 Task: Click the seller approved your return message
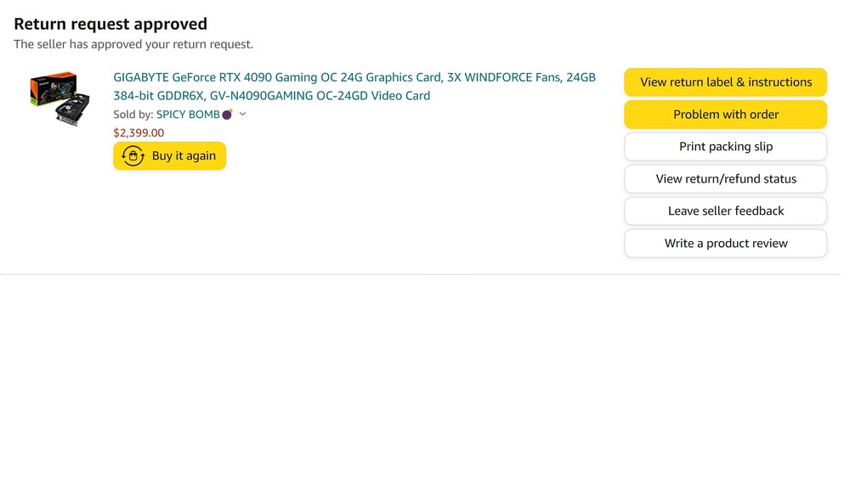click(133, 44)
